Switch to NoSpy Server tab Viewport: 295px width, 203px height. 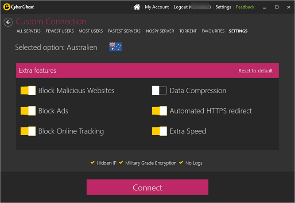160,31
